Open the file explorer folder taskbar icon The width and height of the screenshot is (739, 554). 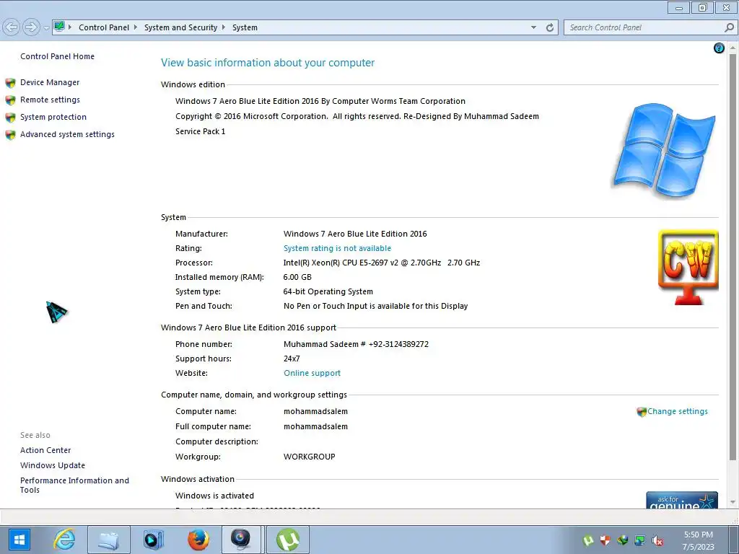pyautogui.click(x=109, y=540)
